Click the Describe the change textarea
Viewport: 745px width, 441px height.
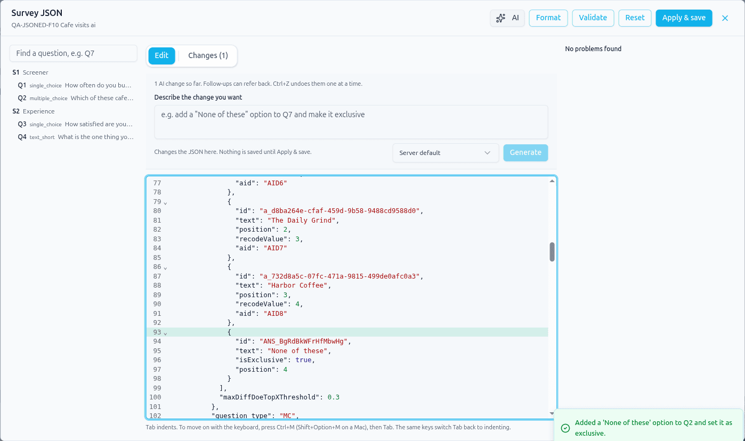point(351,122)
